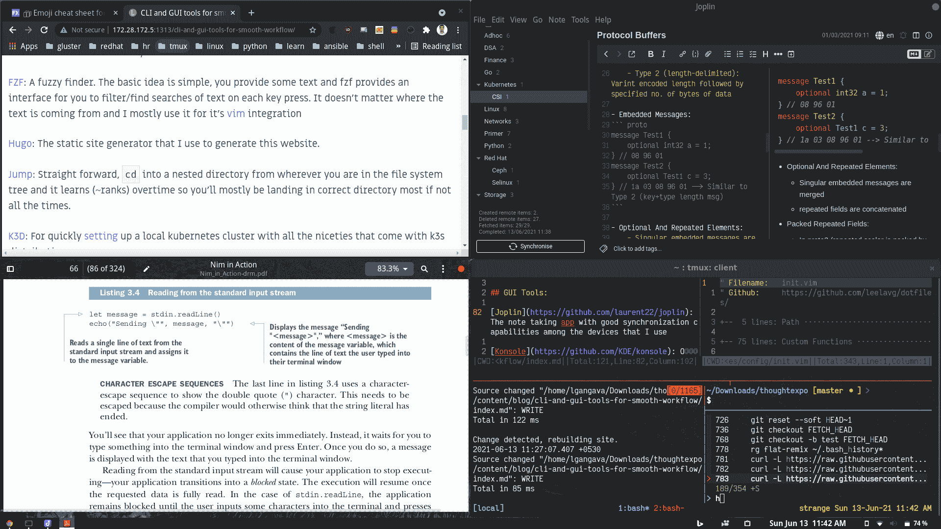
Task: Reload the page in the browser
Action: click(44, 30)
